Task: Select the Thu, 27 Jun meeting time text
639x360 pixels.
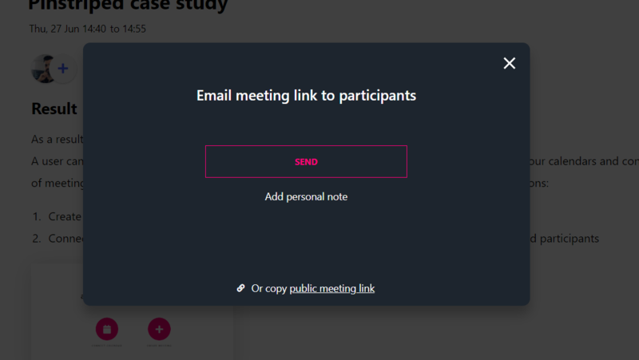Action: coord(88,29)
